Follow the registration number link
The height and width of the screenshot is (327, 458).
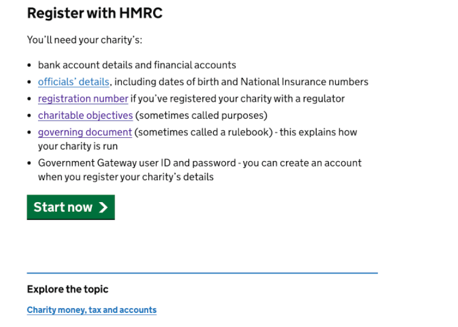pos(83,99)
